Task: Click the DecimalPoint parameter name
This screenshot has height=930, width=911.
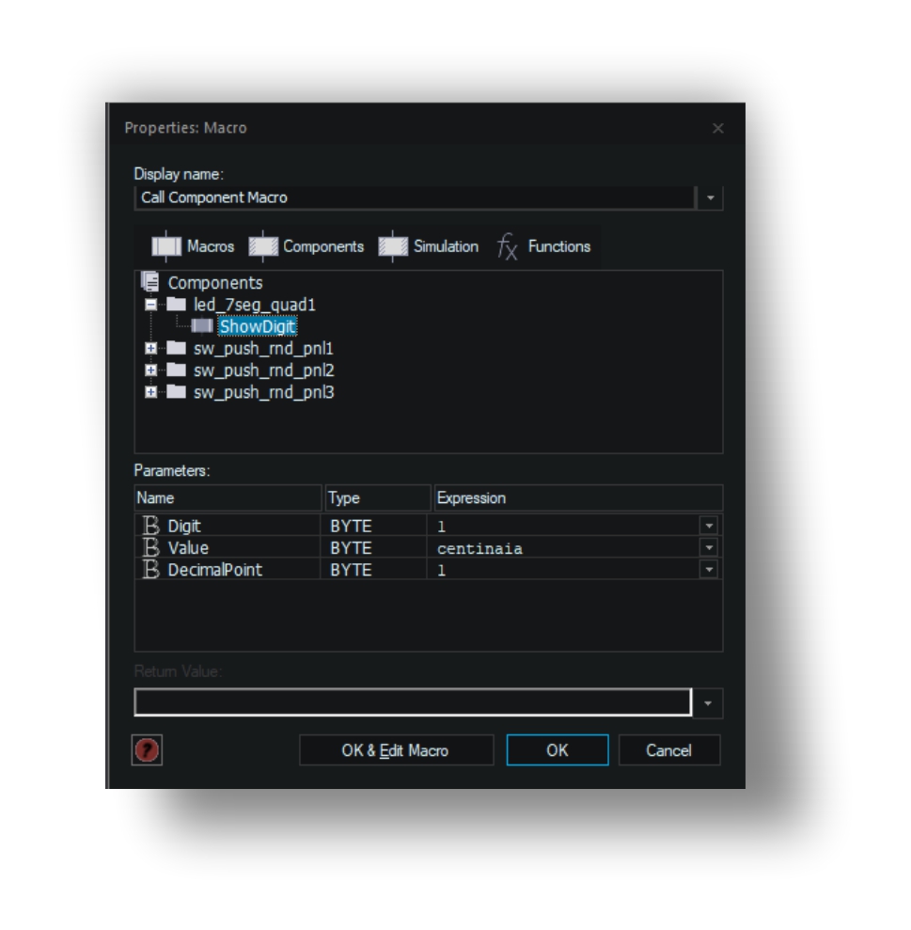Action: pyautogui.click(x=214, y=570)
